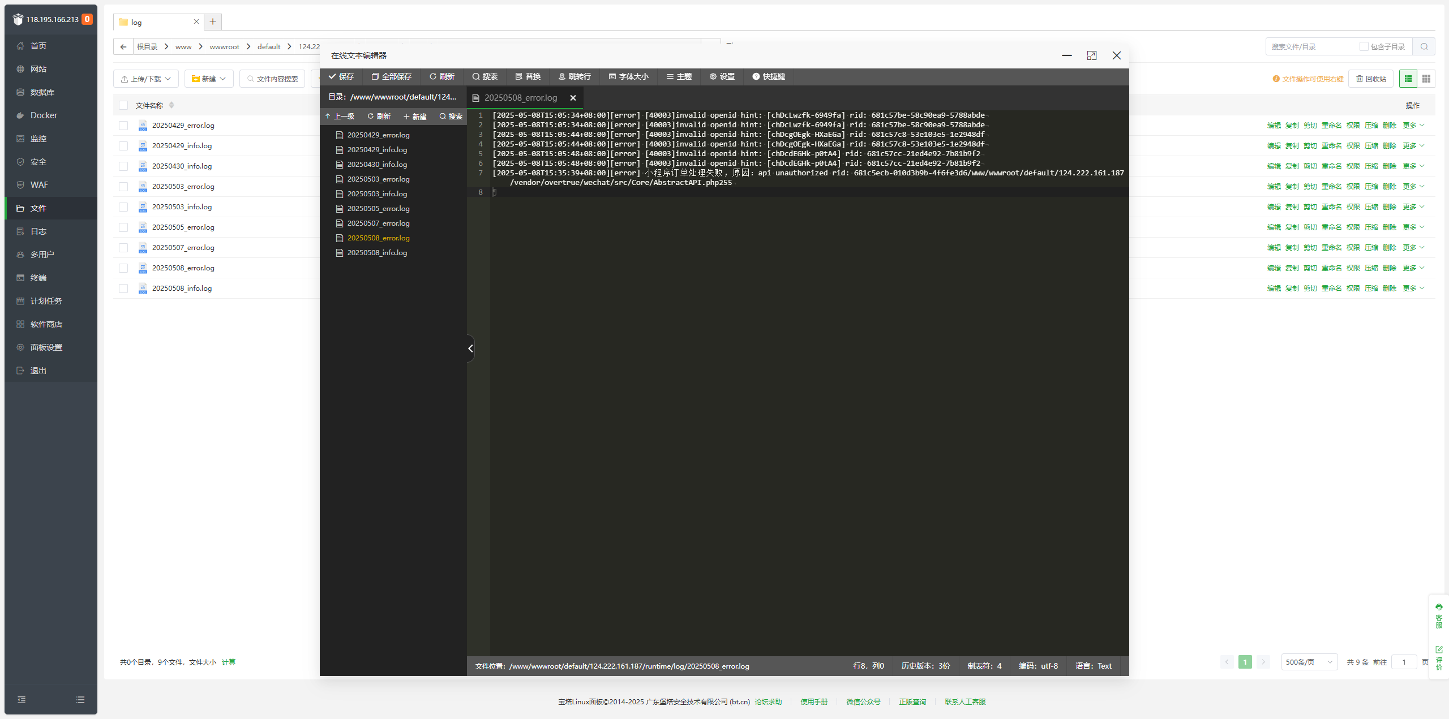Switch to grid view icon
The image size is (1449, 719).
coord(1426,79)
